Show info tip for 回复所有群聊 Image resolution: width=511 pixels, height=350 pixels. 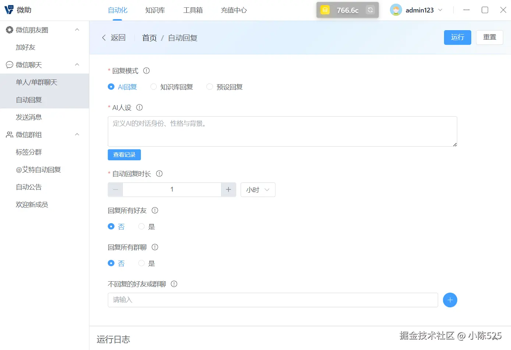click(155, 247)
